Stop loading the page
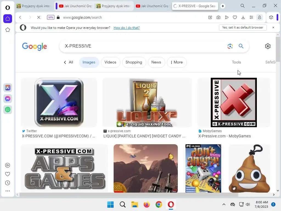 [38, 17]
